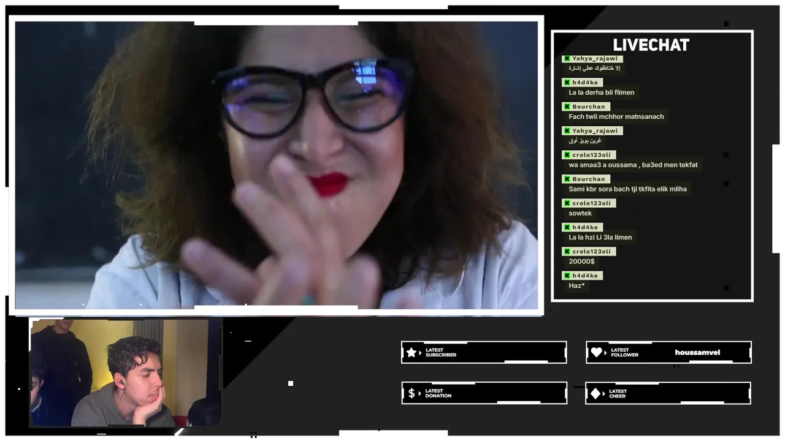Select the chat message 'Fach twli mchhor matnsanach'

tap(616, 116)
